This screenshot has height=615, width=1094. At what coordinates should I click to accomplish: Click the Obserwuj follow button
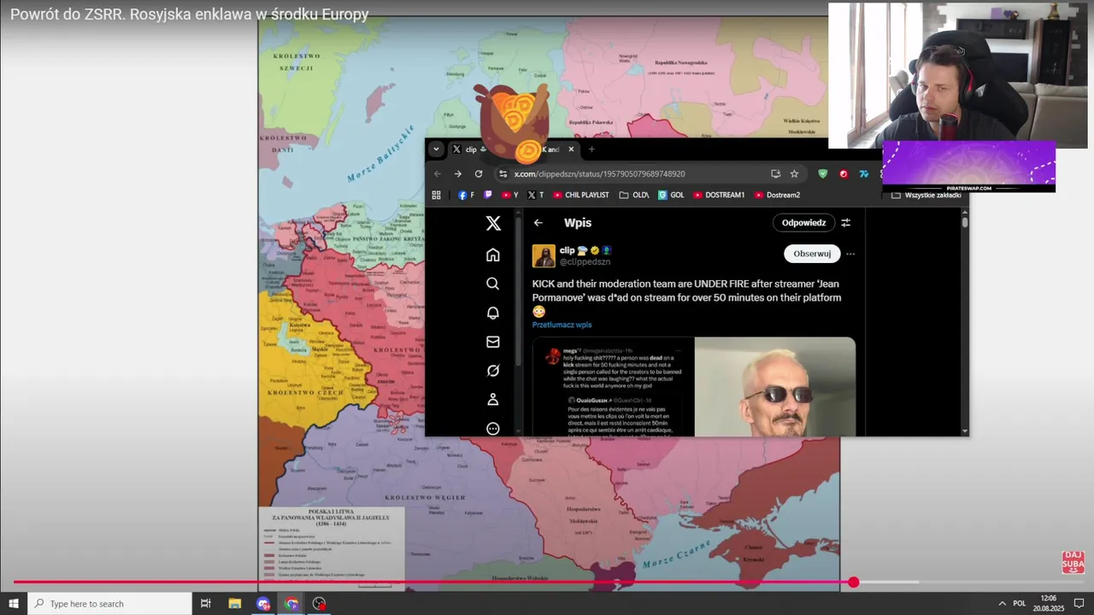tap(812, 254)
